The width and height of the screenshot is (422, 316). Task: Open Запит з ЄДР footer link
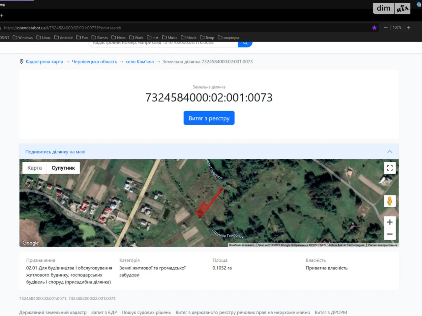104,312
